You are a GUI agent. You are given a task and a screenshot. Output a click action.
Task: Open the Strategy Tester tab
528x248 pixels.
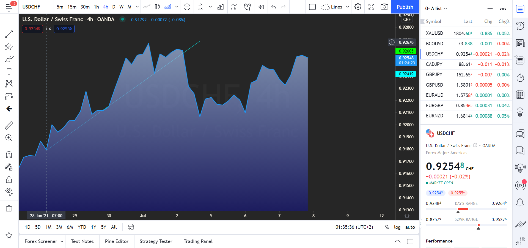coord(156,241)
